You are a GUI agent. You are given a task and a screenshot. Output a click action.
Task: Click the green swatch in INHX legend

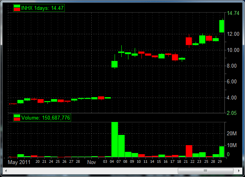click(17, 6)
